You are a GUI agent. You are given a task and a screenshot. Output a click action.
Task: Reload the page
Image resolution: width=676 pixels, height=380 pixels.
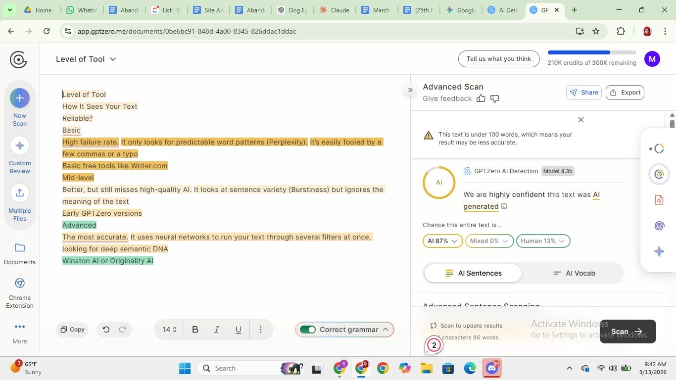(47, 31)
